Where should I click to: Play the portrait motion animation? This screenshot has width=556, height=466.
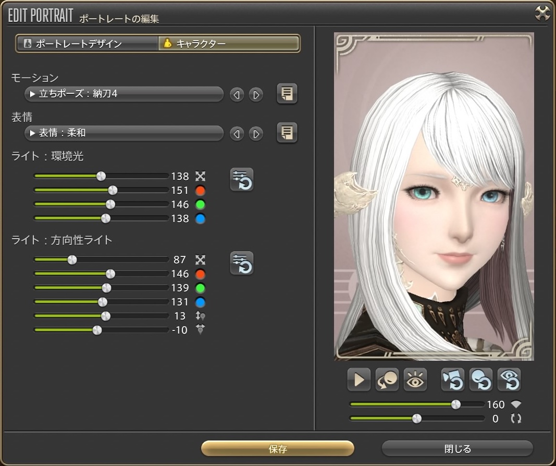pos(359,380)
